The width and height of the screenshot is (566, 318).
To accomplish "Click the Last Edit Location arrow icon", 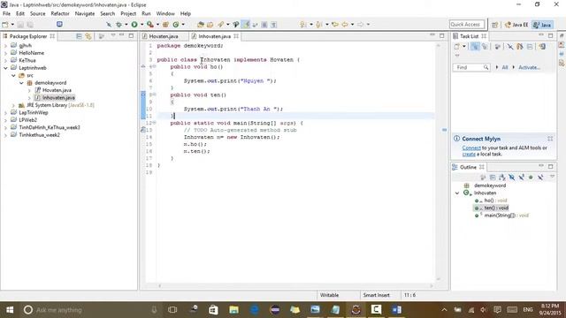I will 335,25.
